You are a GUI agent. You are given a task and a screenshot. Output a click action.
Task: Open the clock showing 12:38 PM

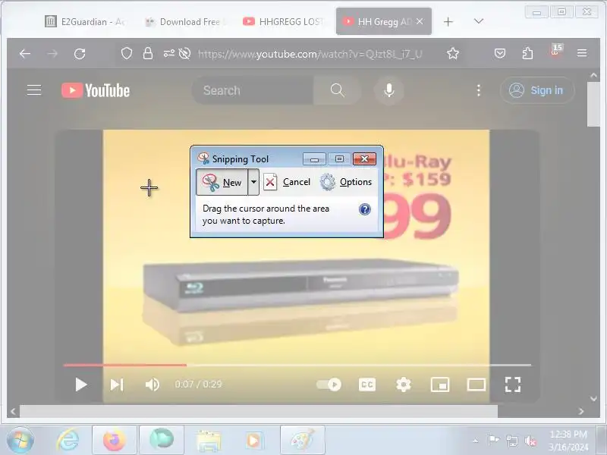point(568,441)
